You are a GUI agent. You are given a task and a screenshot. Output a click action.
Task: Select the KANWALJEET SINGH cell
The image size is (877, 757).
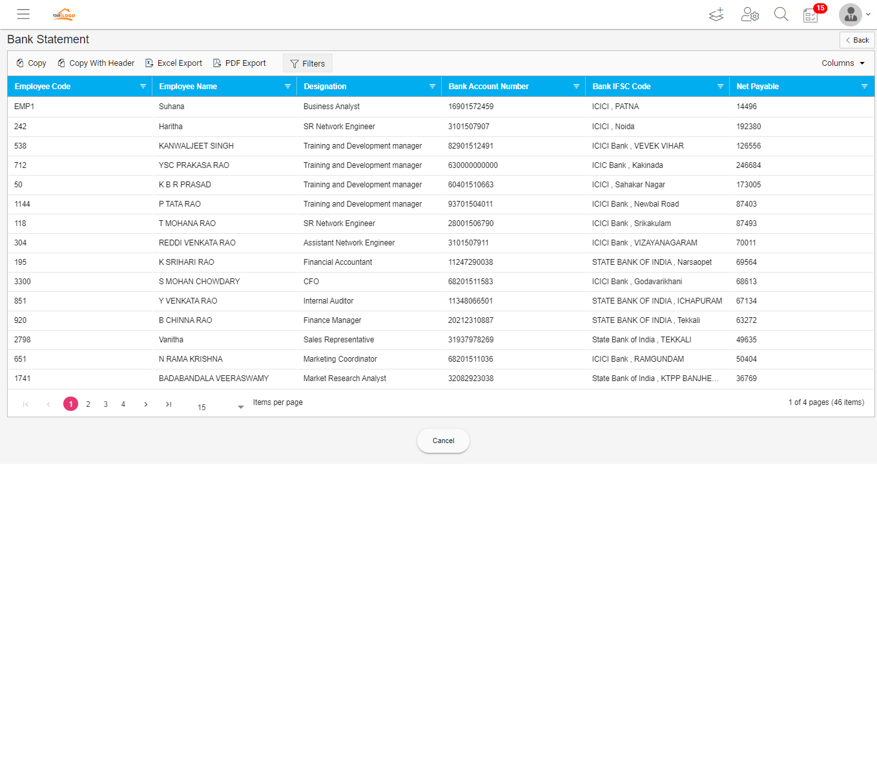coord(196,146)
